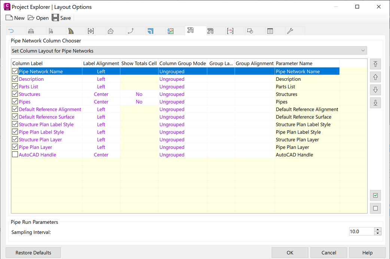Open the tab with the mirrored-shapes icon

point(31,31)
